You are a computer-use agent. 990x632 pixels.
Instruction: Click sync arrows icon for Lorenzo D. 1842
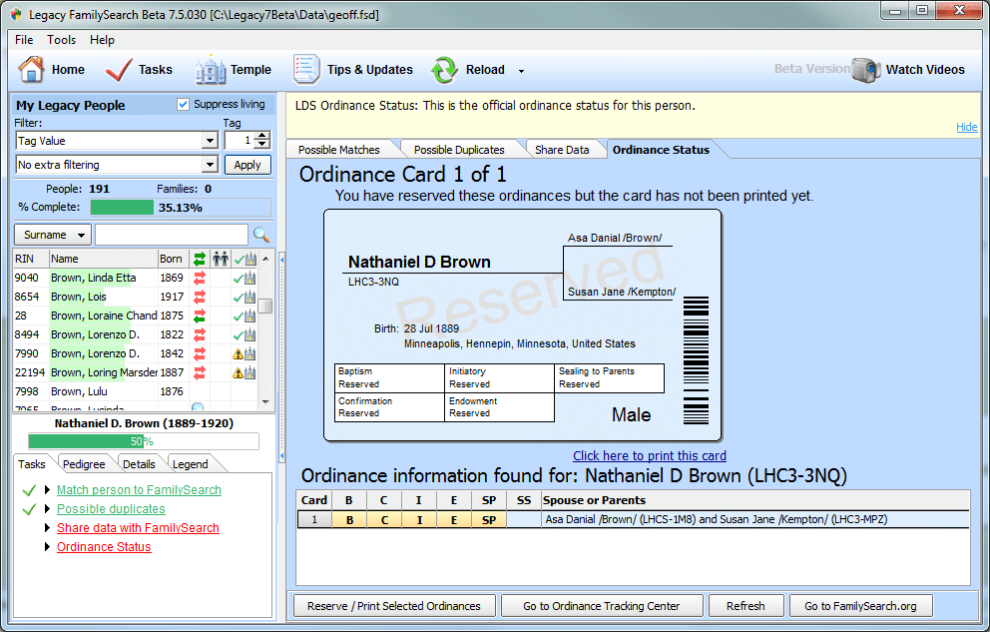[200, 353]
